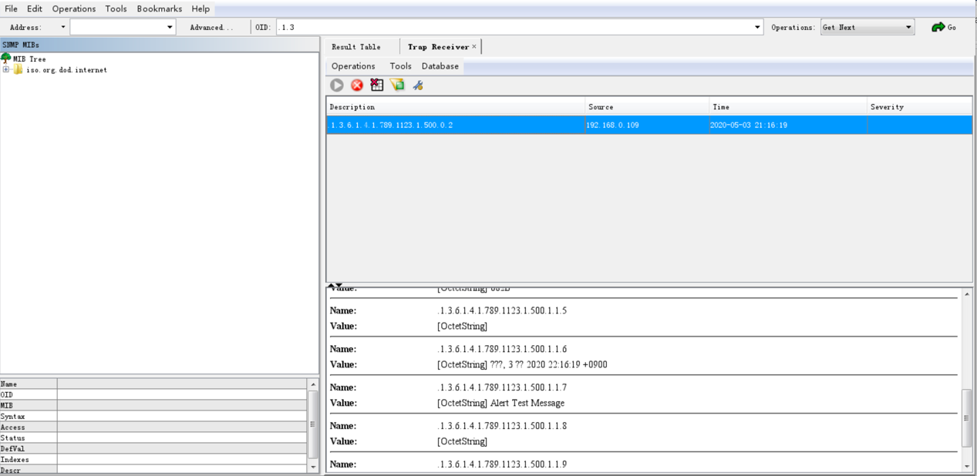Open the Database menu in Trap Receiver
This screenshot has width=977, height=476.
440,66
